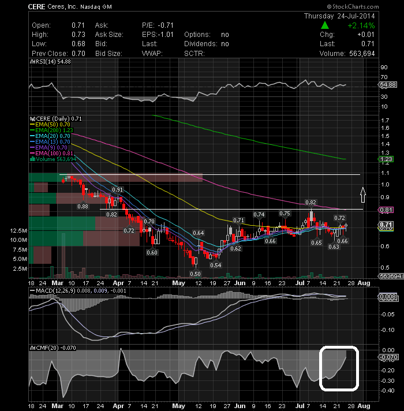Click the 0.63 price label on chart
Image resolution: width=404 pixels, height=411 pixels.
(x=334, y=247)
